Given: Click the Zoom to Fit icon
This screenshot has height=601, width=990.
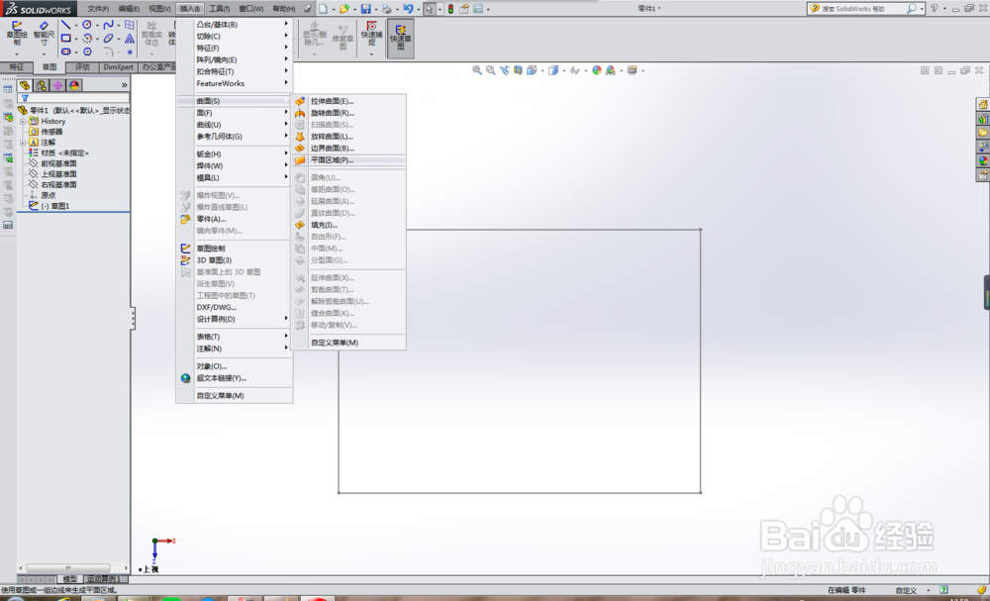Looking at the screenshot, I should coord(477,70).
